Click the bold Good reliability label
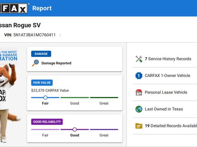The height and width of the screenshot is (147, 197). point(75,135)
